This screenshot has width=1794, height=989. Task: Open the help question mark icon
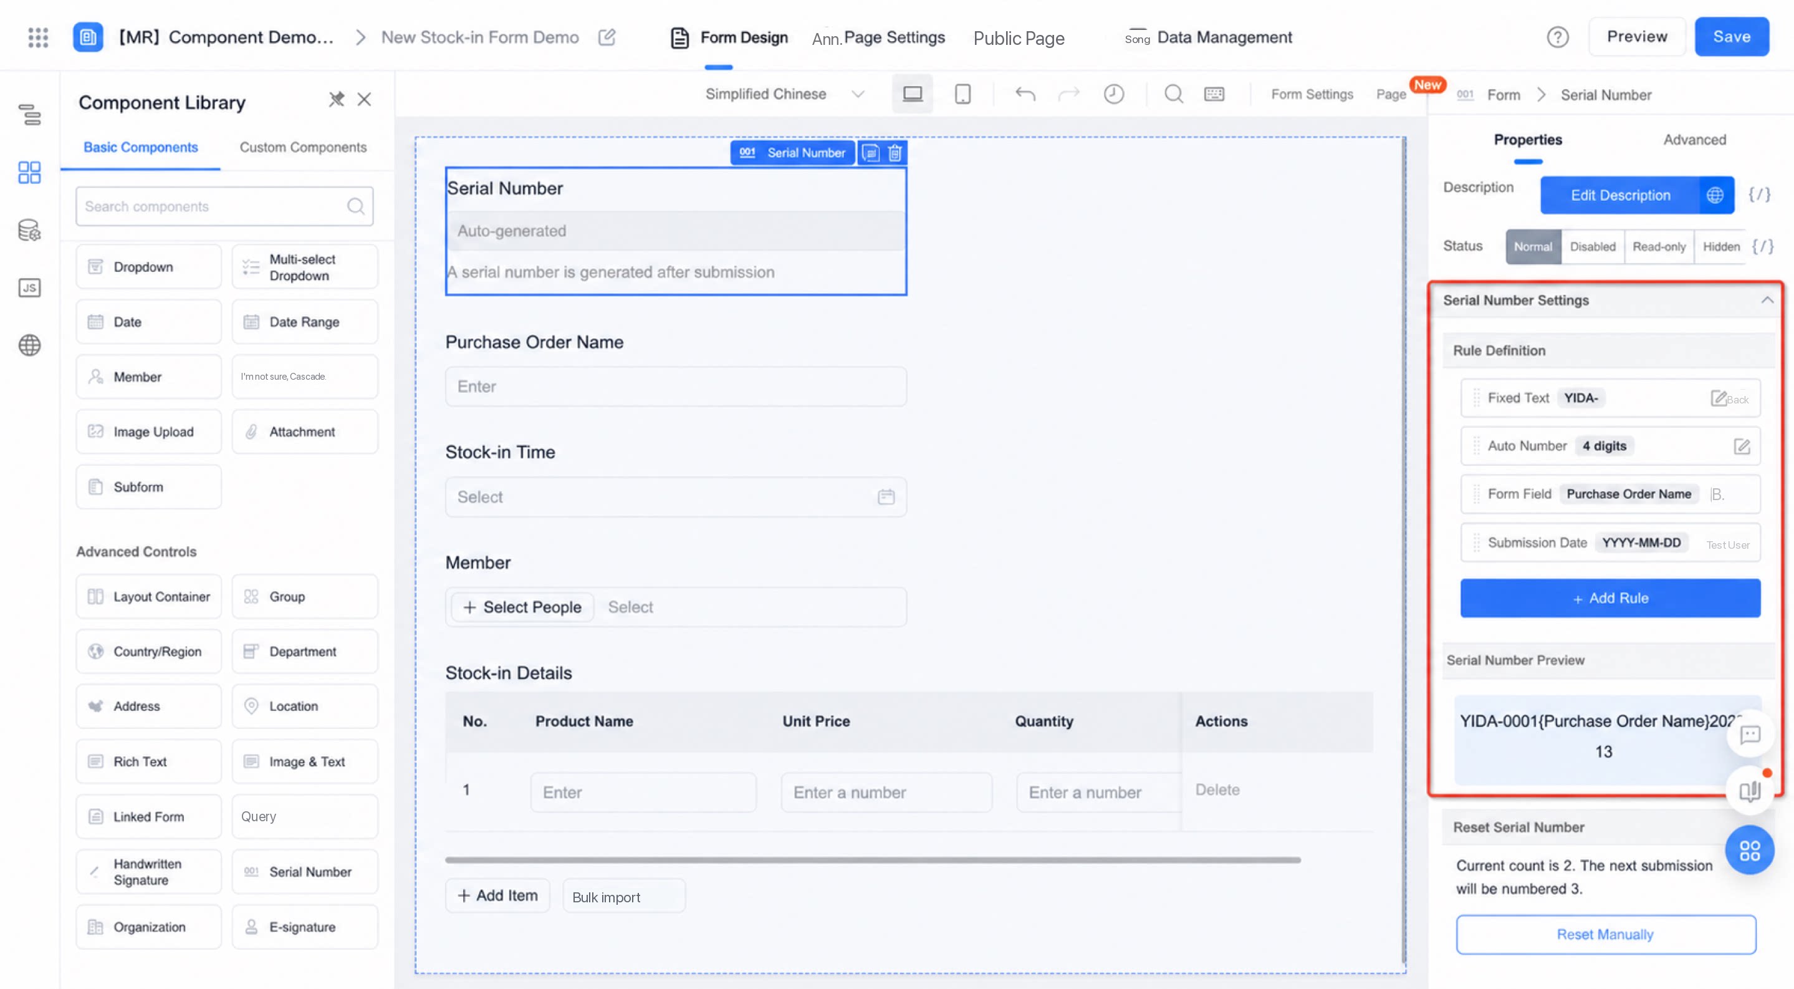click(1557, 37)
